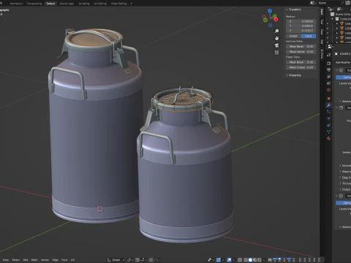Screen dimensions: 351x263
Task: Adjust the vertex Mean Bevel field
Action: pyautogui.click(x=301, y=46)
